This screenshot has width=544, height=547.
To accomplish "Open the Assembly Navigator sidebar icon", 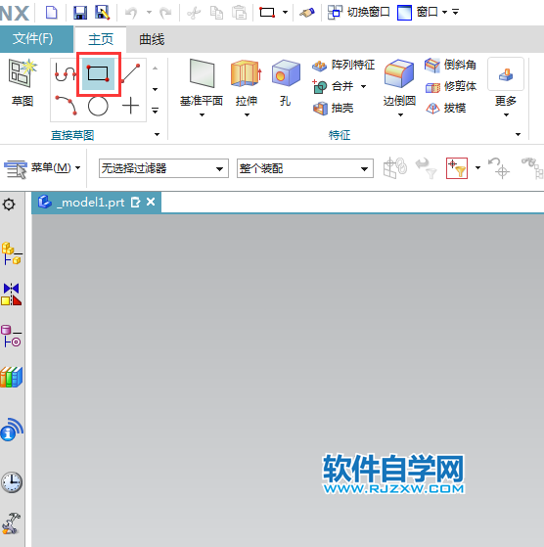I will tap(12, 253).
